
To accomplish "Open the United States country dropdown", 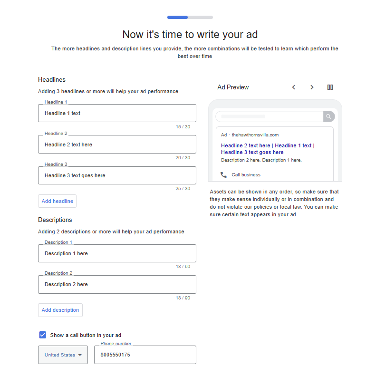I will 63,355.
